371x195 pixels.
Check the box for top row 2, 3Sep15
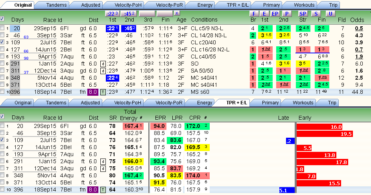tap(2, 35)
